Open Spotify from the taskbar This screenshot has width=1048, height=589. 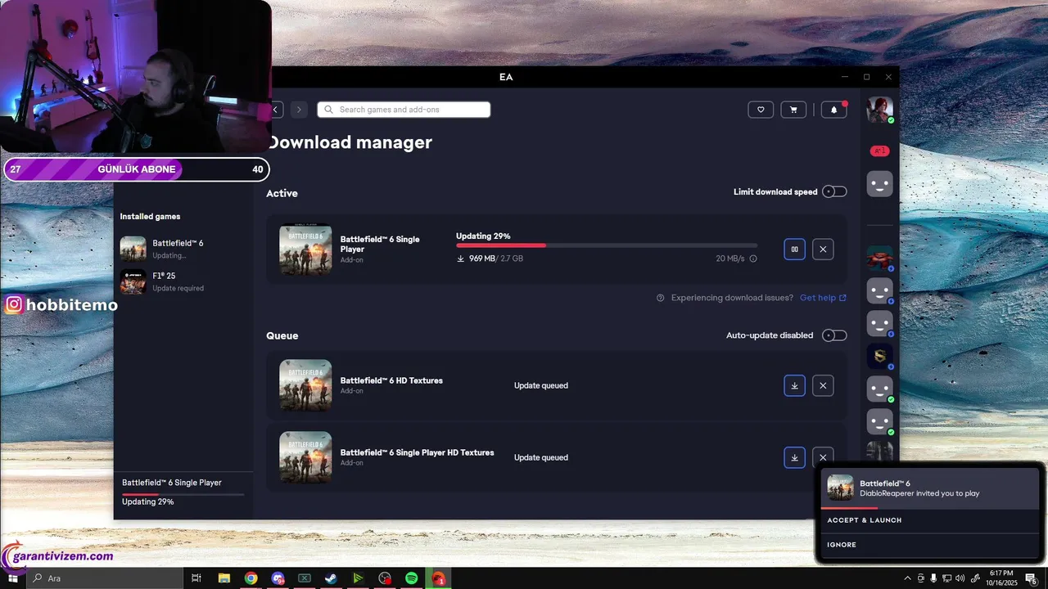[412, 578]
